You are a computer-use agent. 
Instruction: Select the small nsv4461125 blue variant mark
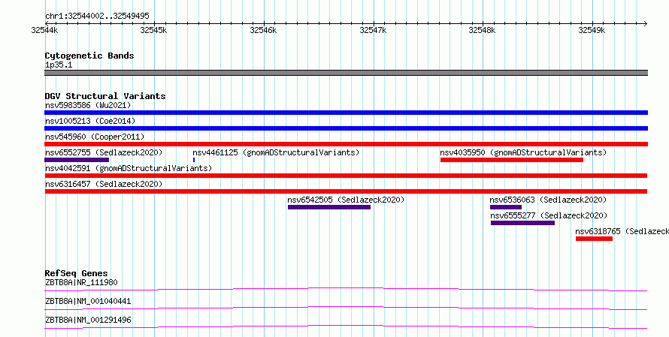tap(194, 160)
